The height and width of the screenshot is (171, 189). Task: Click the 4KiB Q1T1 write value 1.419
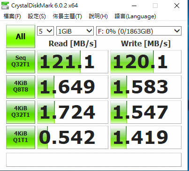coord(146,137)
